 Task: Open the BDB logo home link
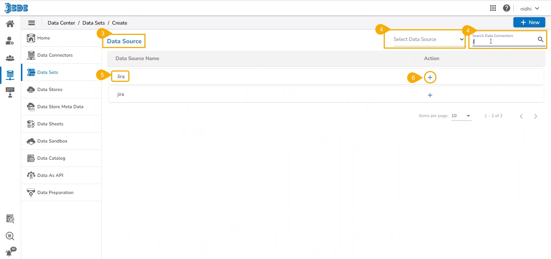tap(16, 8)
